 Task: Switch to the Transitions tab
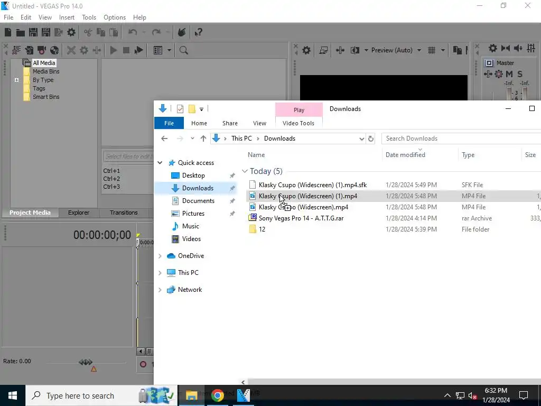(x=124, y=213)
